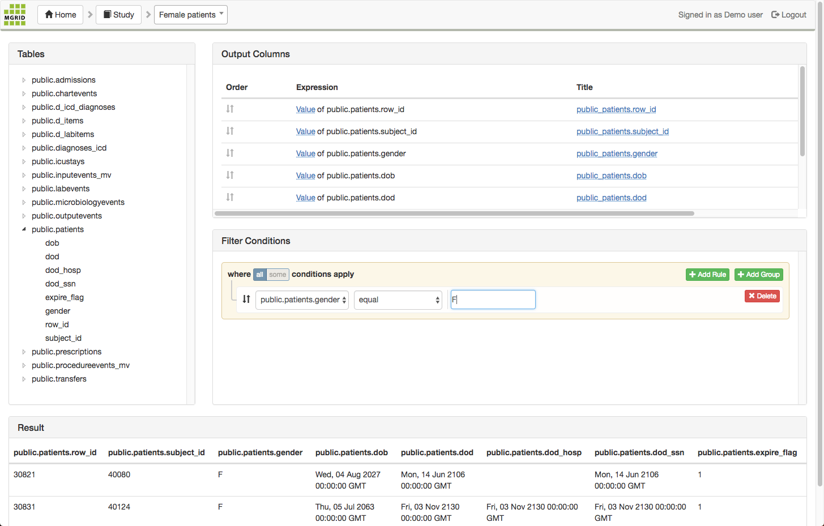Viewport: 824px width, 526px height.
Task: Collapse public.patients table node
Action: point(24,229)
